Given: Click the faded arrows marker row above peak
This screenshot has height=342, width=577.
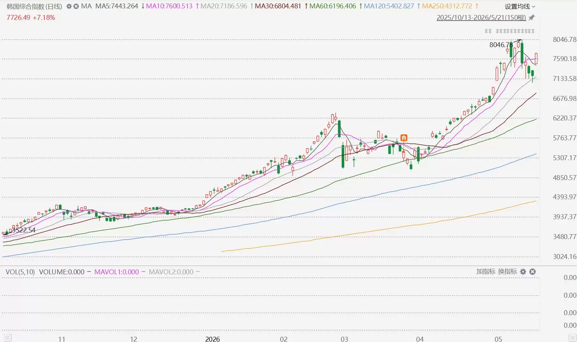Looking at the screenshot, I should pyautogui.click(x=509, y=31).
